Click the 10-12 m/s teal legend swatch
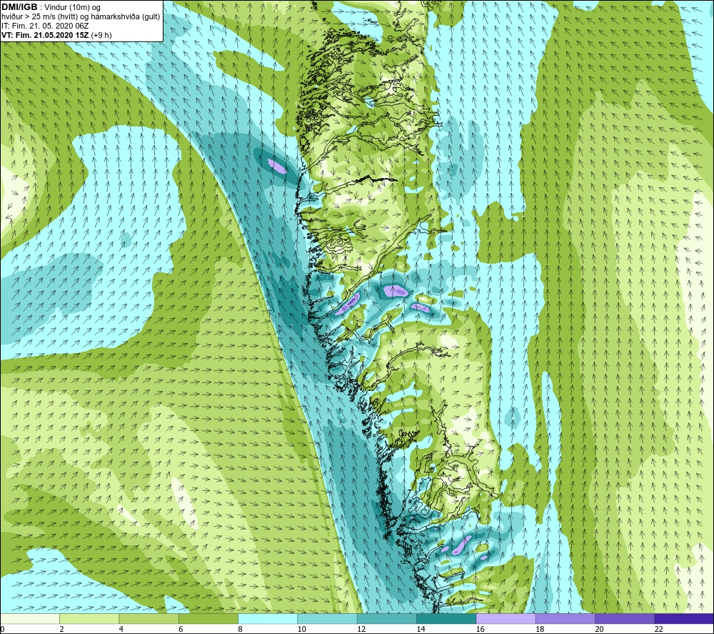This screenshot has height=634, width=714. tap(328, 618)
